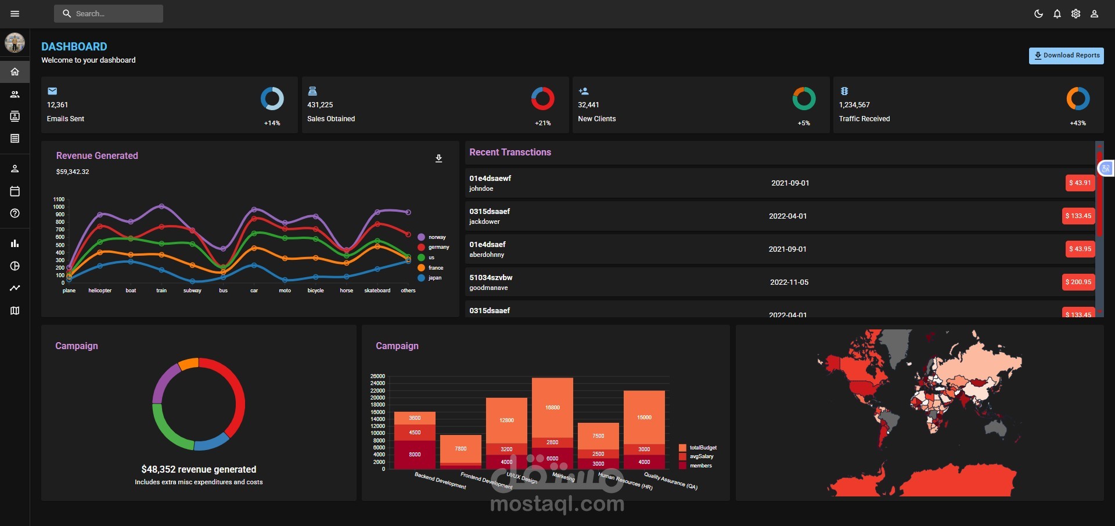Click the members legend swatch
1115x526 pixels.
point(682,466)
